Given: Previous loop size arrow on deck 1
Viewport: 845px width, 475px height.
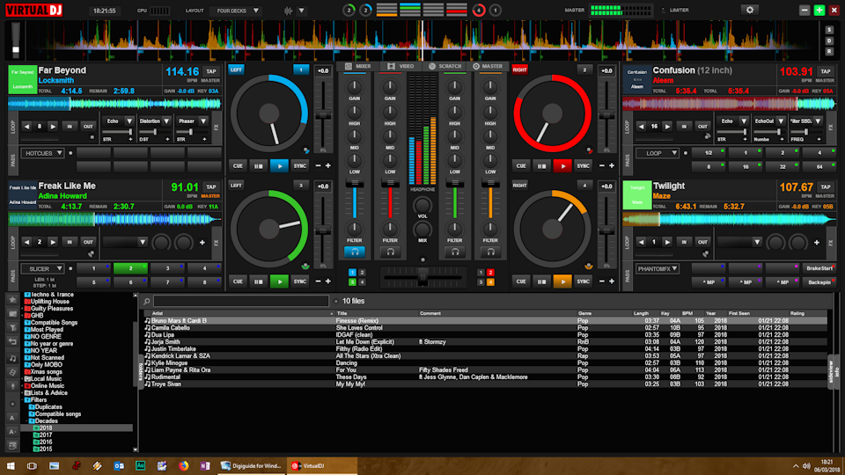Looking at the screenshot, I should 27,127.
